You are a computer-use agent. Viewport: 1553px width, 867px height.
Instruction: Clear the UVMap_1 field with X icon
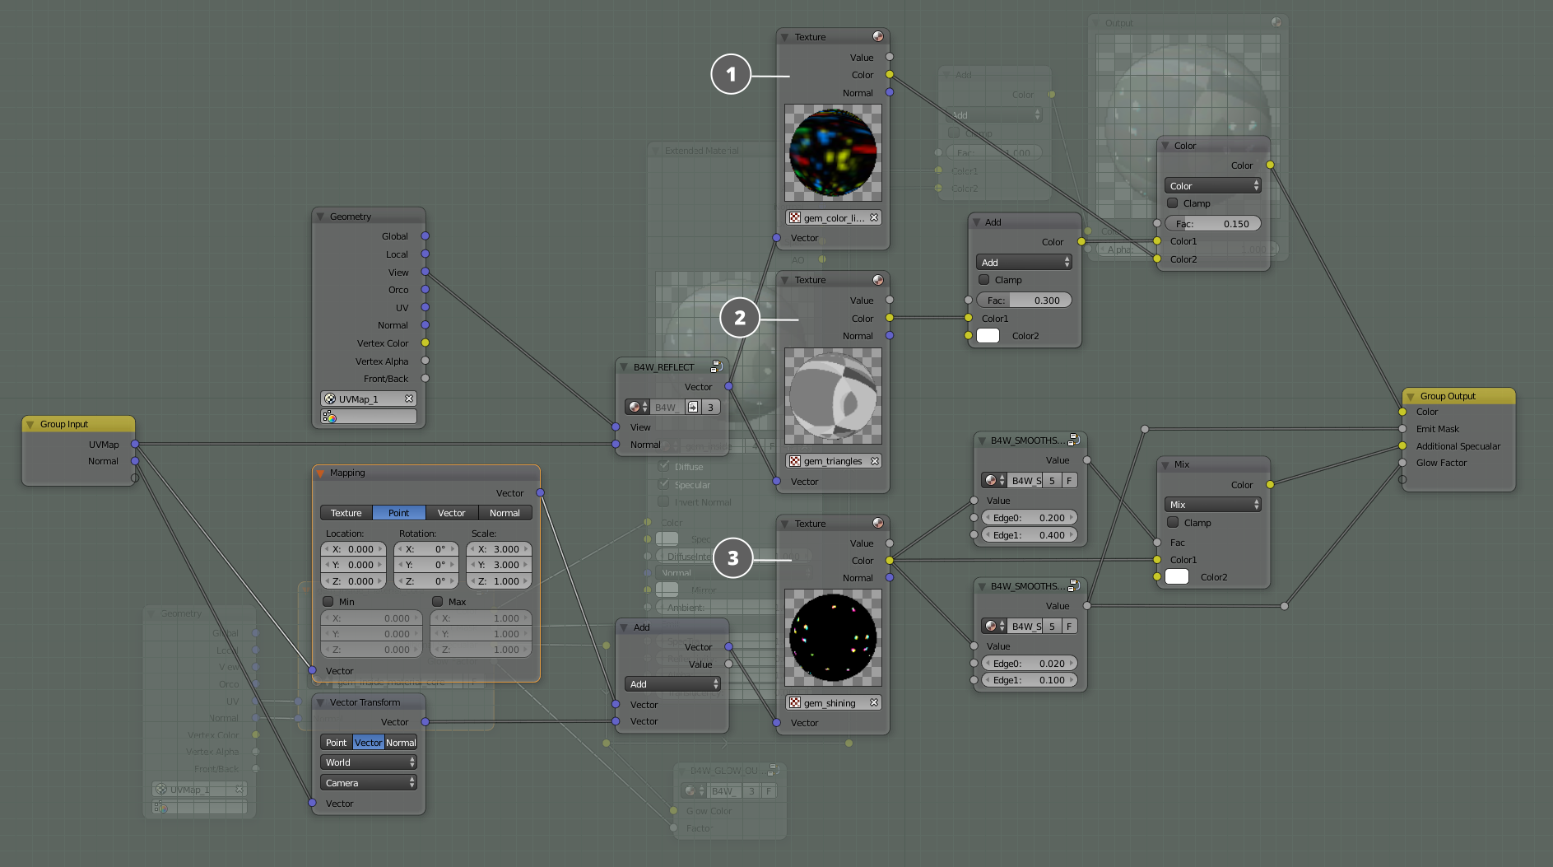pos(408,399)
